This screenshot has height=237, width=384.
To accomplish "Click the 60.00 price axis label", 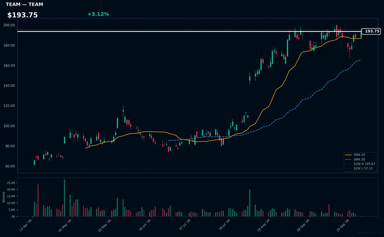I will pos(10,166).
